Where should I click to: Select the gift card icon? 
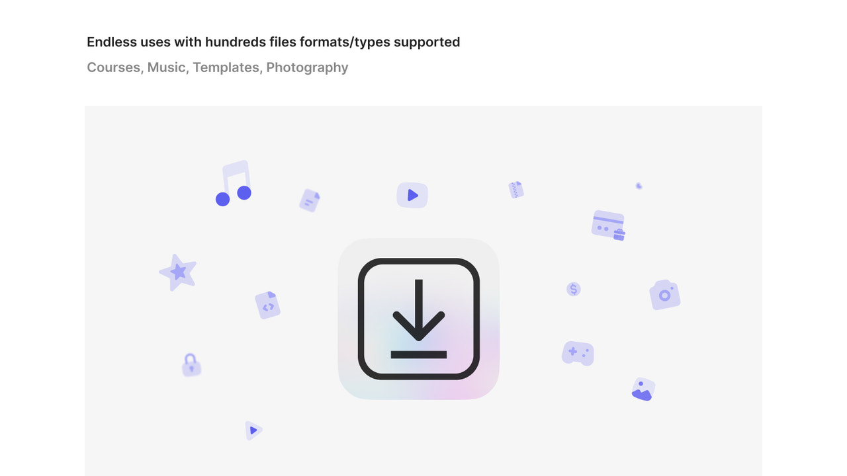click(x=608, y=225)
